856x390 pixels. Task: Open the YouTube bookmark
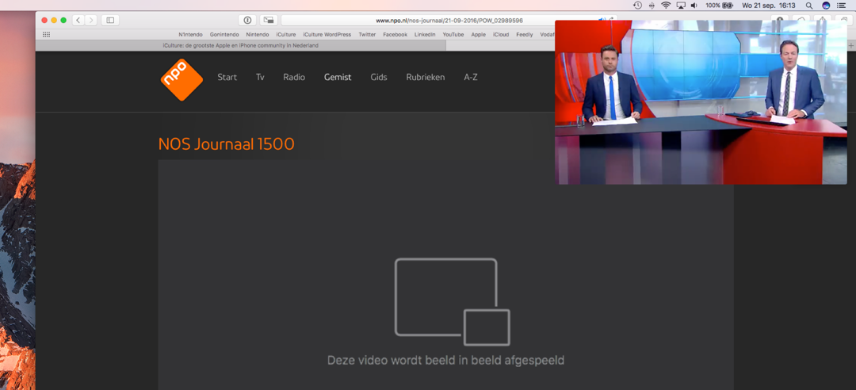point(453,34)
